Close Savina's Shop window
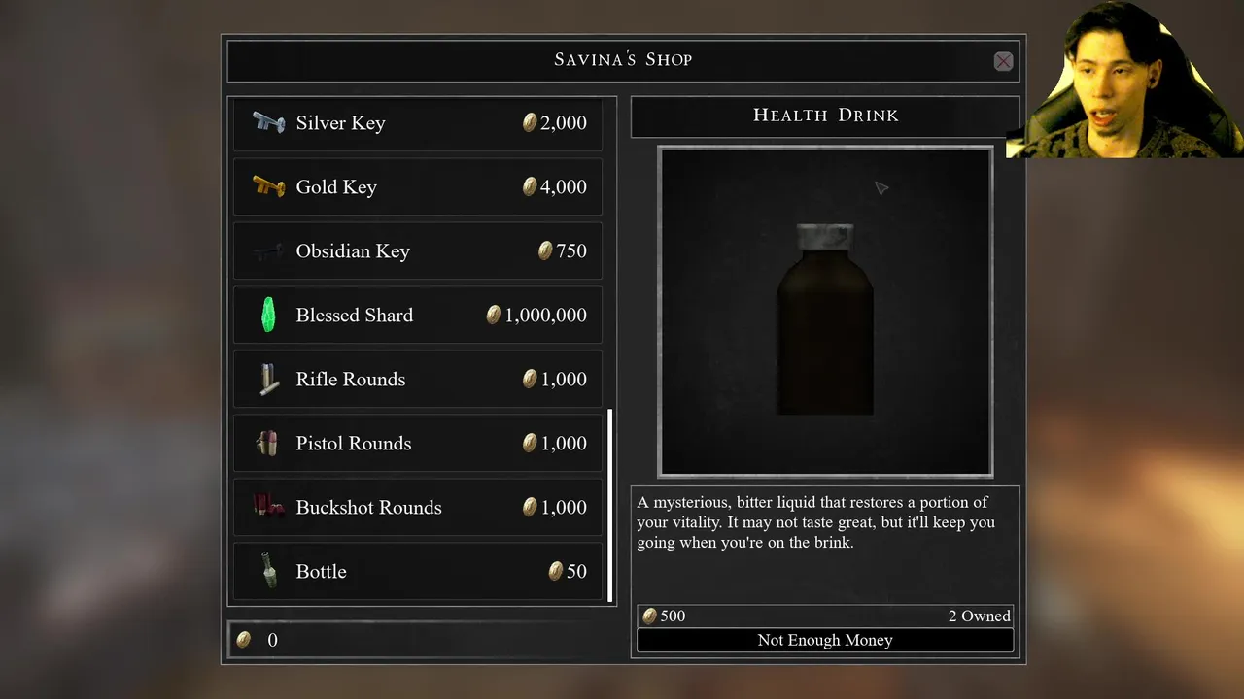Viewport: 1244px width, 699px height. (x=1003, y=61)
